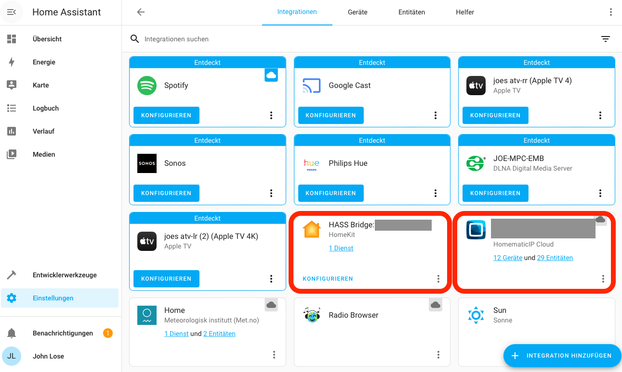Open HomematicIP Cloud card options menu

coord(603,279)
